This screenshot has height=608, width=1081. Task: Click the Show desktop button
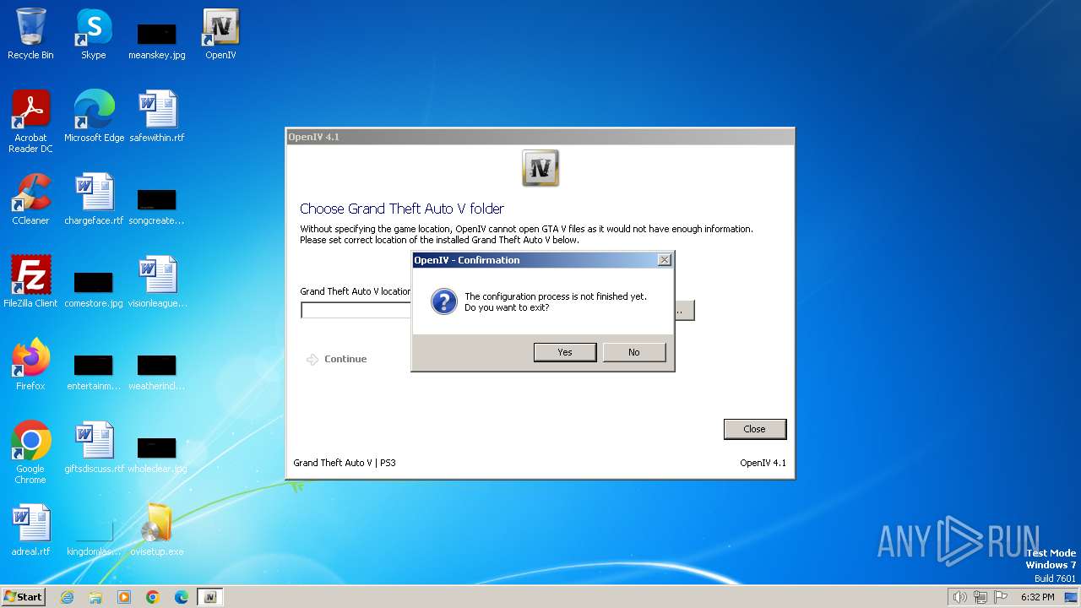pos(1071,597)
